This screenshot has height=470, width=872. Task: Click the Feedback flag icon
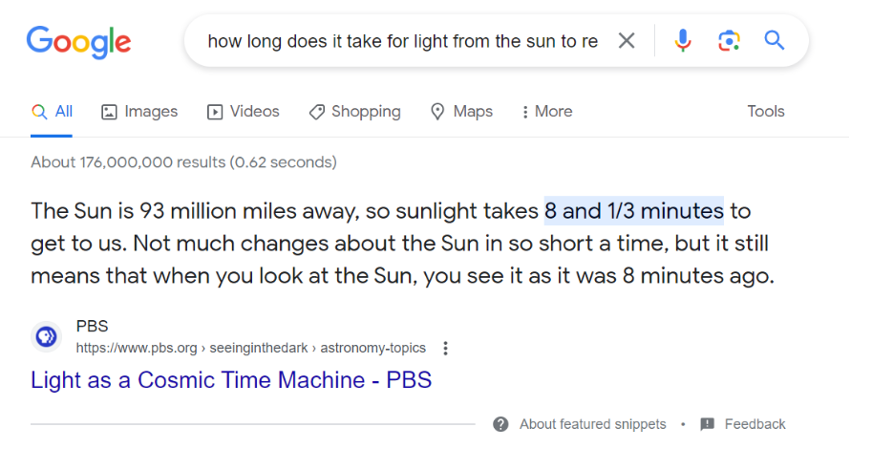pos(708,424)
